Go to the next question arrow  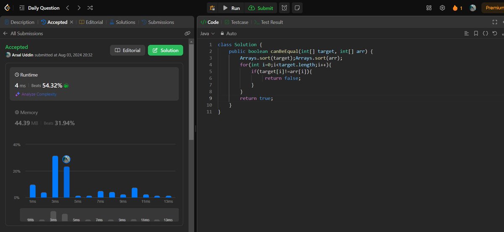(x=79, y=8)
